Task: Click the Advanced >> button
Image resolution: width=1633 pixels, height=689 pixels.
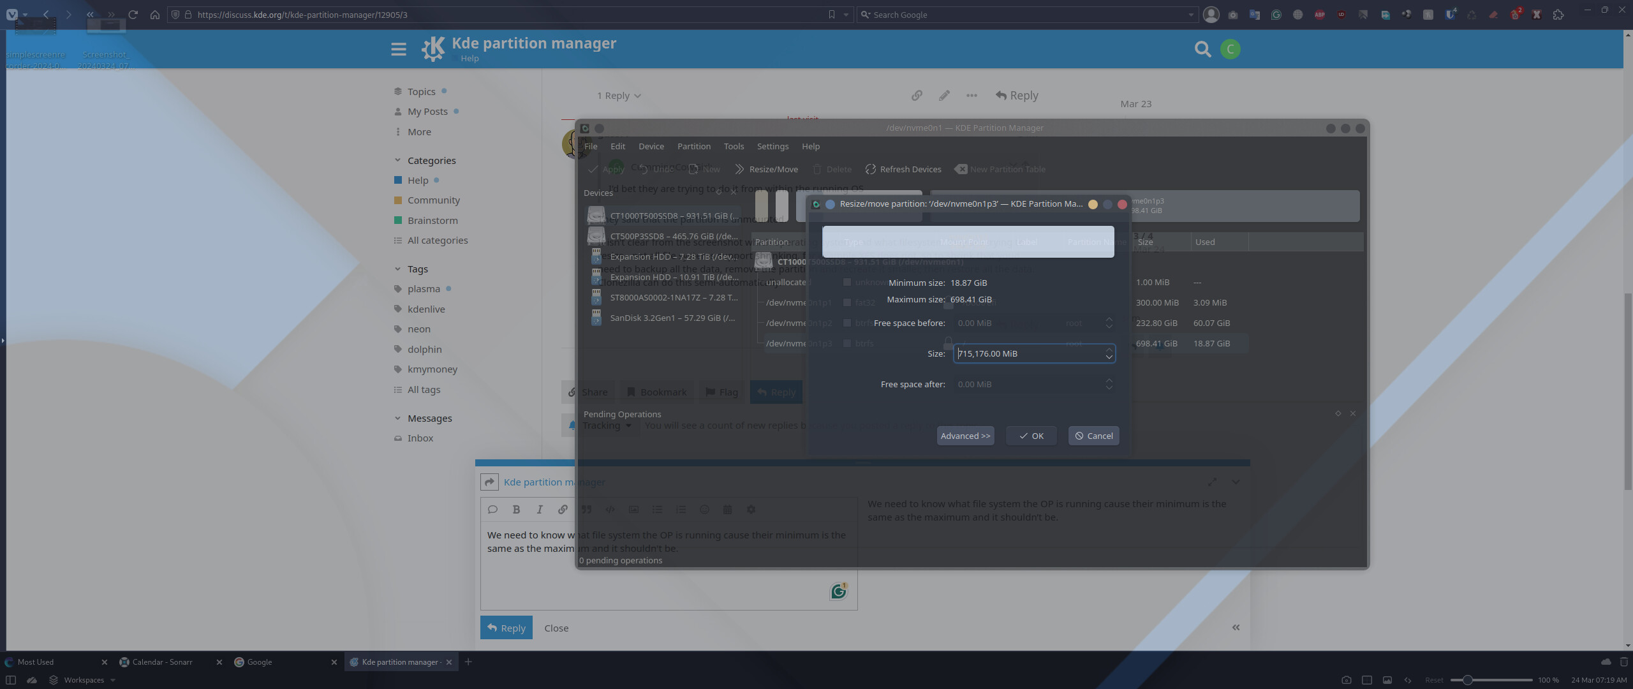Action: (965, 436)
